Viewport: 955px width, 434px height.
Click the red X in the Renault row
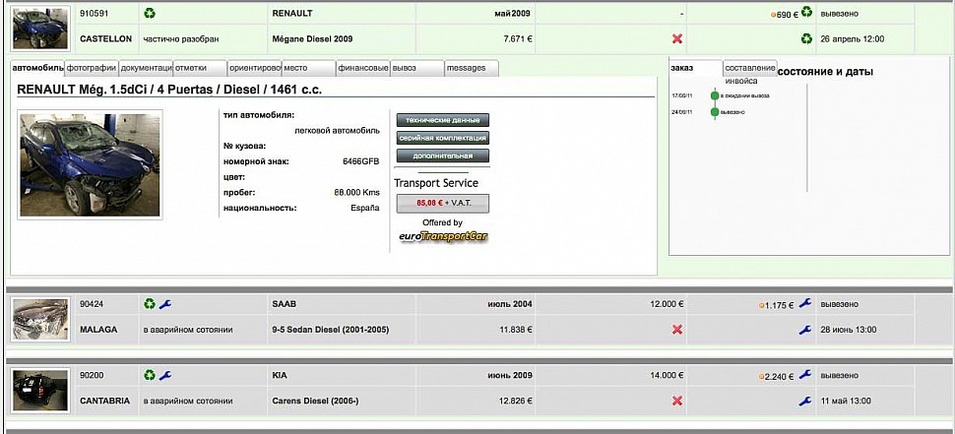pos(676,39)
